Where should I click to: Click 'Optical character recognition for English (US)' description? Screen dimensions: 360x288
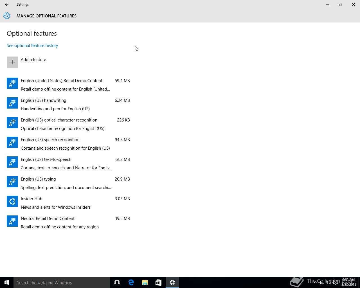tap(62, 129)
